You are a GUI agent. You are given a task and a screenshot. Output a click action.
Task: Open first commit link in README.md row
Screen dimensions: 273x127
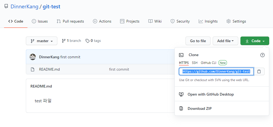(x=119, y=70)
